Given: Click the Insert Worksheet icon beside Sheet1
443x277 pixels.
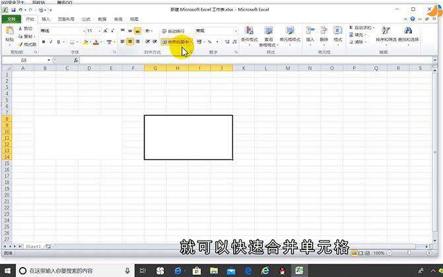Looking at the screenshot, I should (48, 247).
